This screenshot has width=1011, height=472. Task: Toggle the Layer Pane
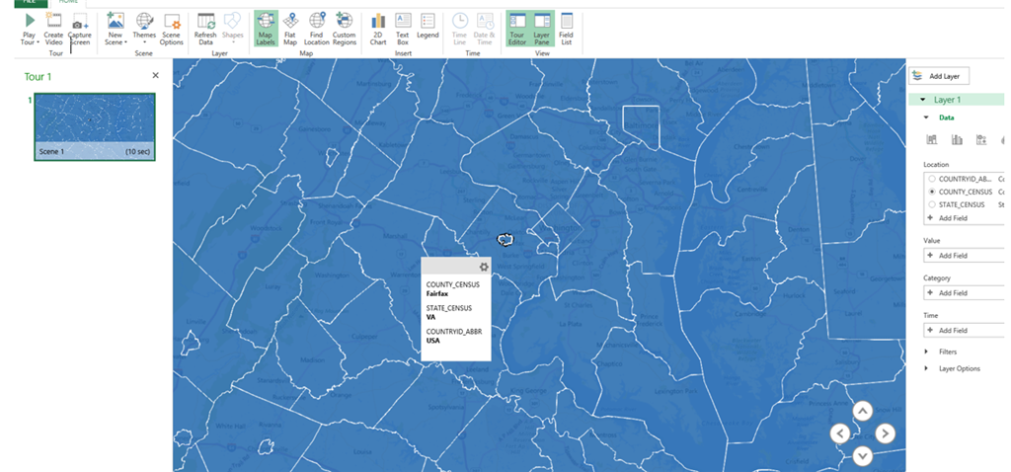click(x=542, y=29)
